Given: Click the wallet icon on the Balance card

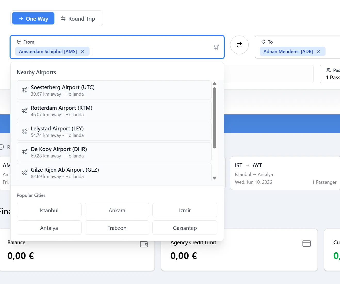Looking at the screenshot, I should click(144, 244).
